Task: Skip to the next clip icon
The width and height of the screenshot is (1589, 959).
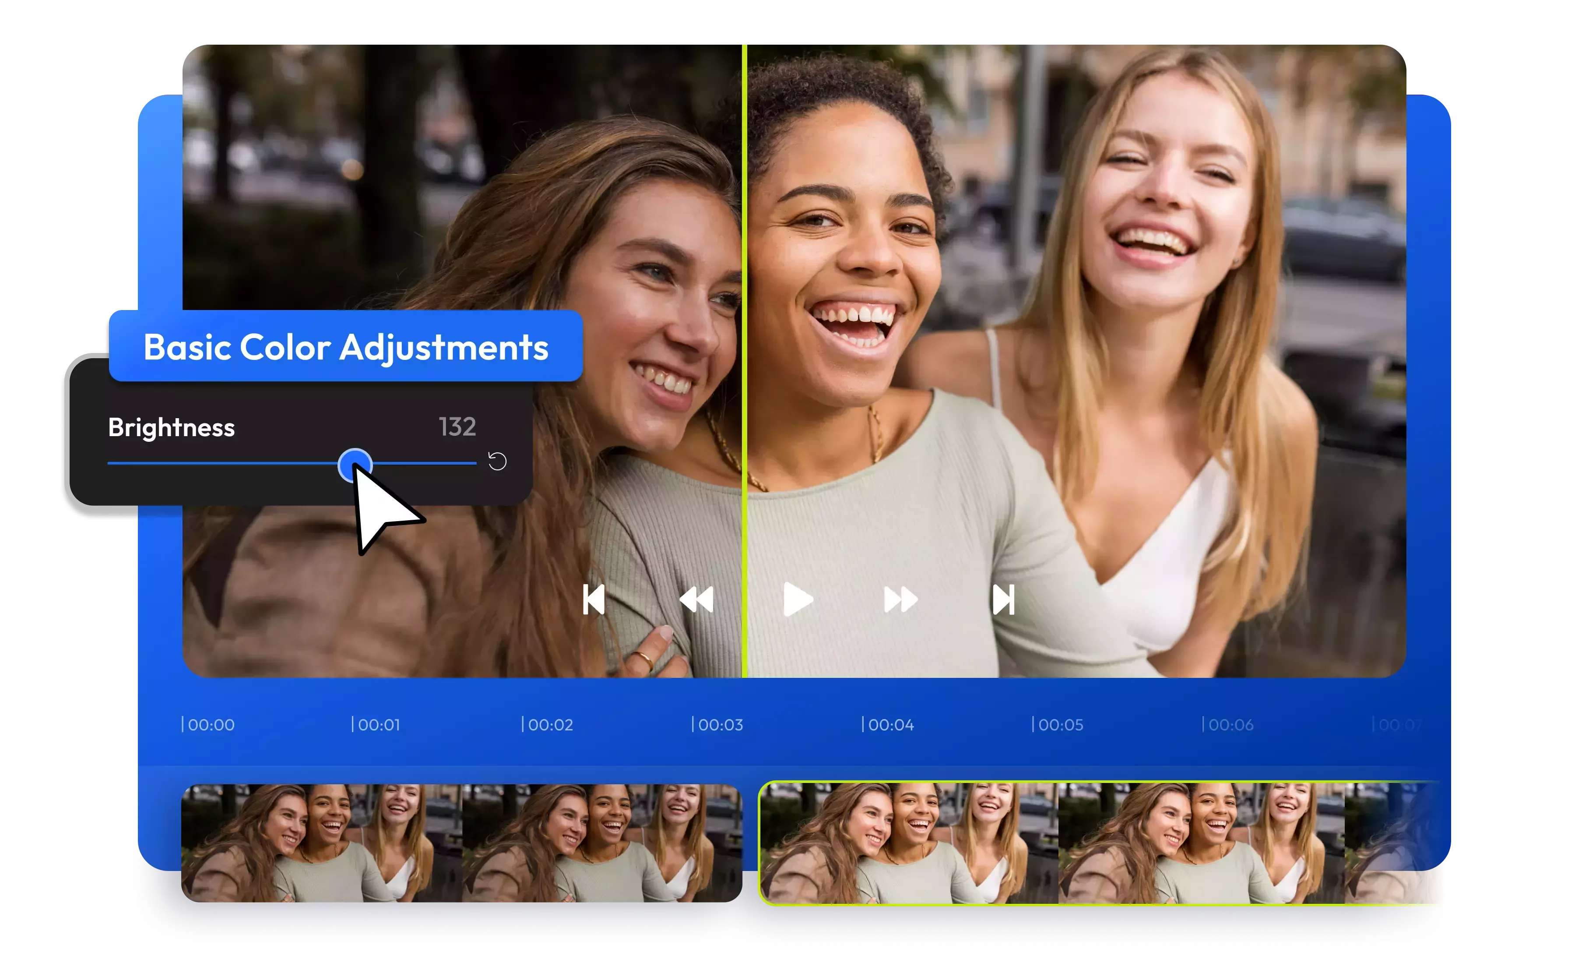Action: tap(1003, 600)
